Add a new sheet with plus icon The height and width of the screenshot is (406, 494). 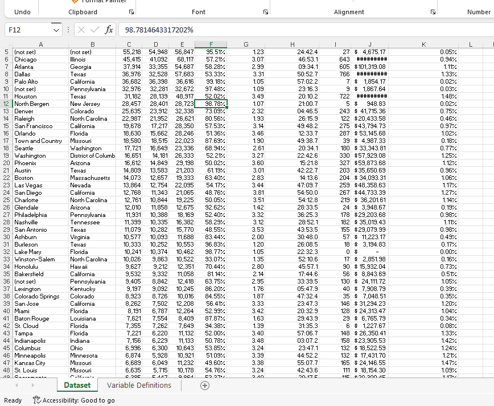click(205, 386)
